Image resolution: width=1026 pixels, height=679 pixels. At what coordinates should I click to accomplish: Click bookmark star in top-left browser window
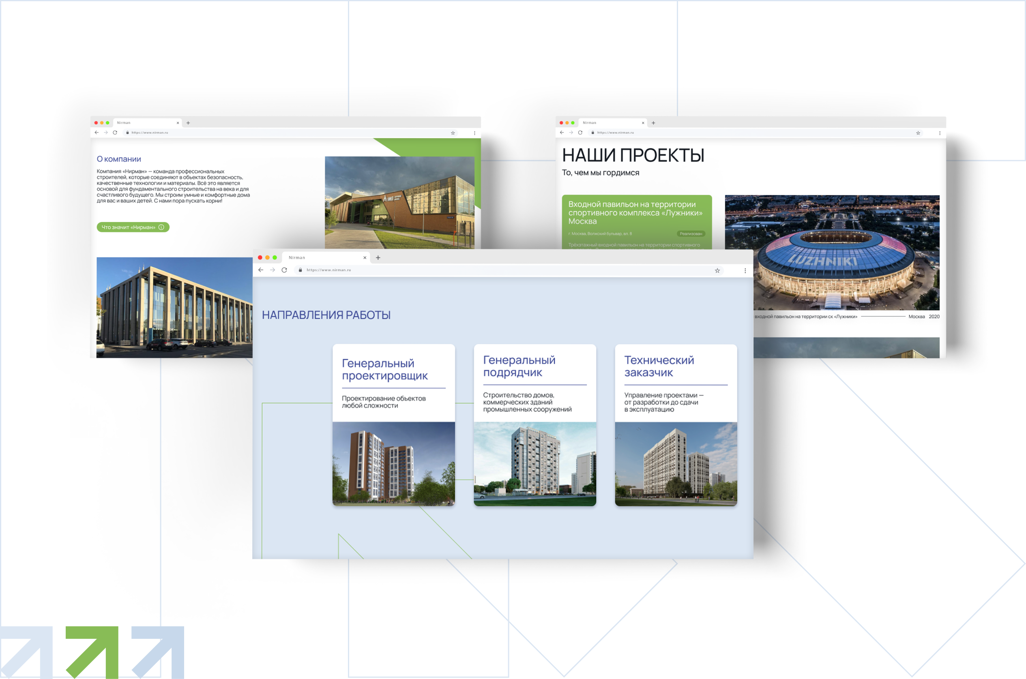coord(453,133)
